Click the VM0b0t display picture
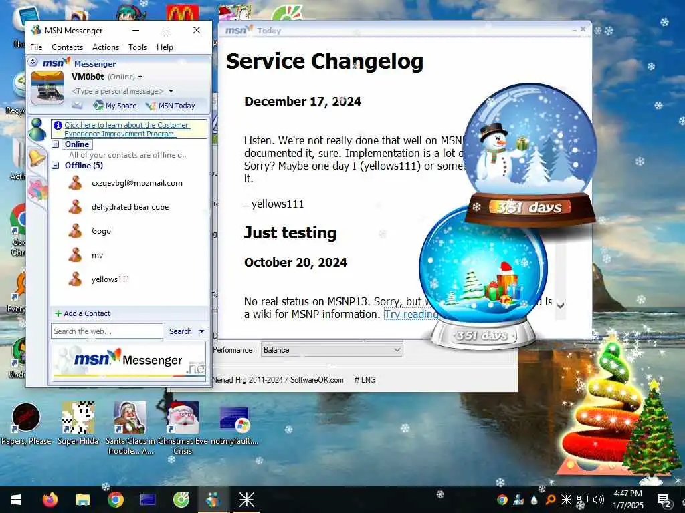 click(x=47, y=88)
